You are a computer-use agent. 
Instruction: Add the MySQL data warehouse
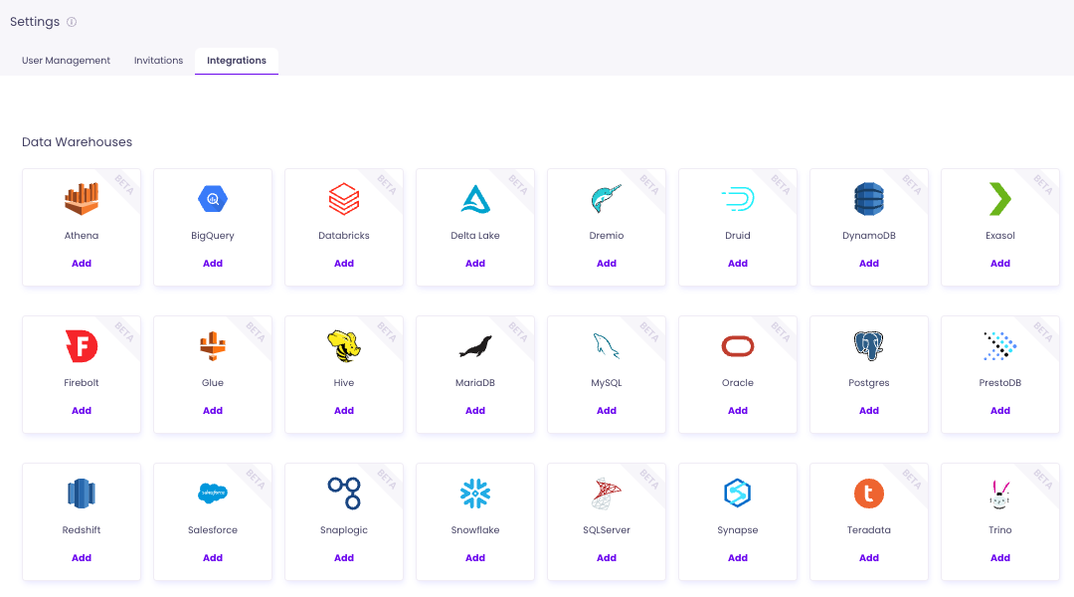point(607,411)
